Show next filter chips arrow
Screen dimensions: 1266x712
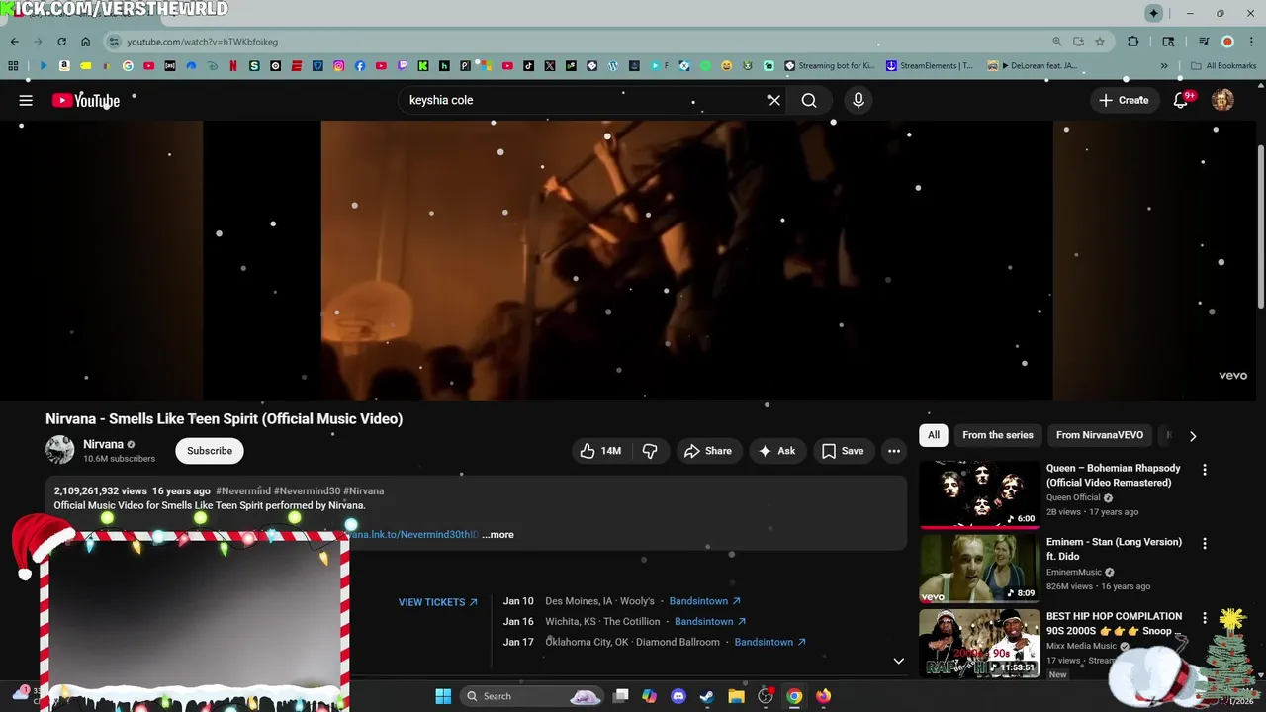(1192, 435)
